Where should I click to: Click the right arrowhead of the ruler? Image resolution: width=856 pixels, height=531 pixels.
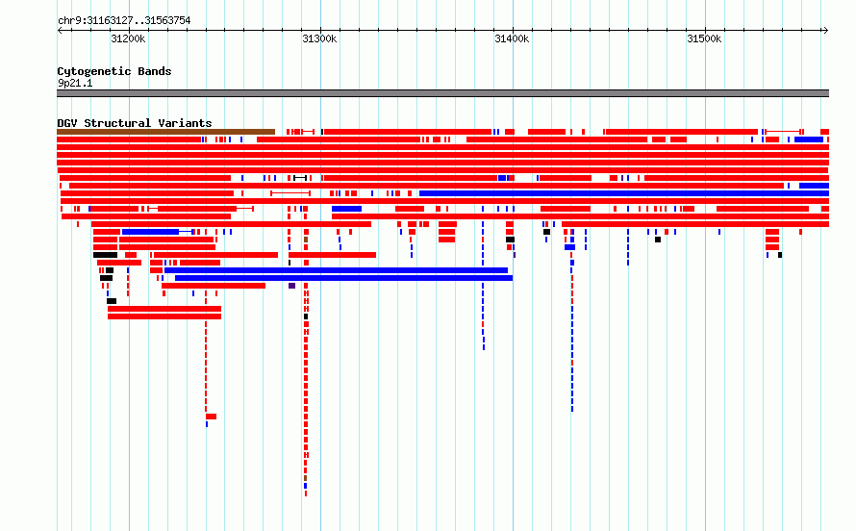click(x=825, y=31)
